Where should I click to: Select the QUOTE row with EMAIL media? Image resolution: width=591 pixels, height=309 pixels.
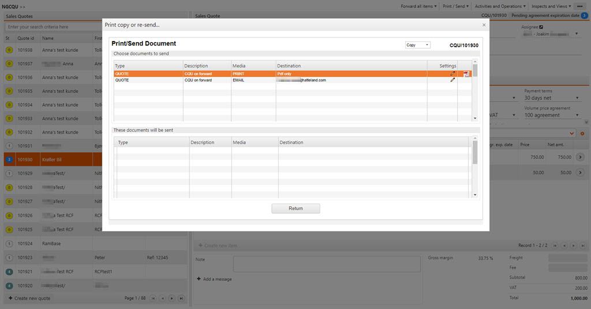pyautogui.click(x=231, y=80)
